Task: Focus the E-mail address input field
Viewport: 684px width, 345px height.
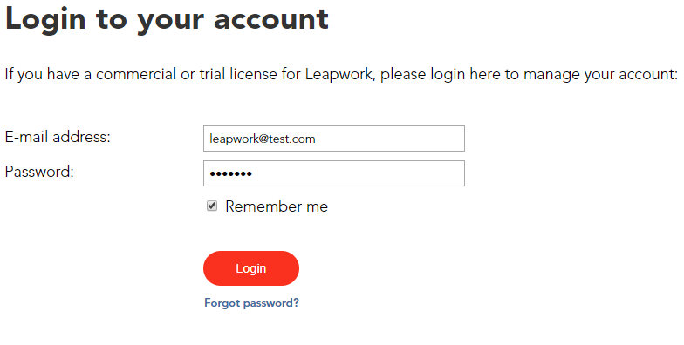Action: [334, 139]
